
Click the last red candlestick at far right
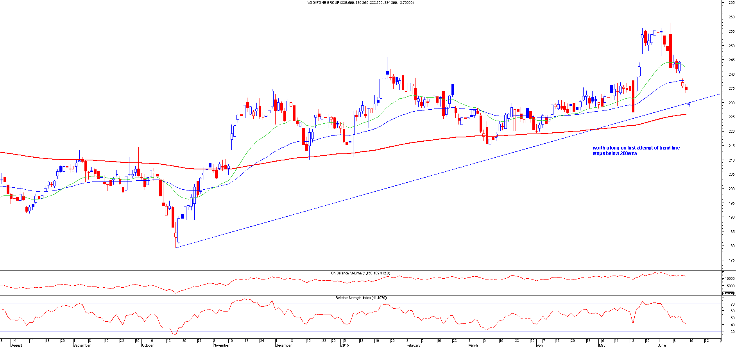coord(686,89)
